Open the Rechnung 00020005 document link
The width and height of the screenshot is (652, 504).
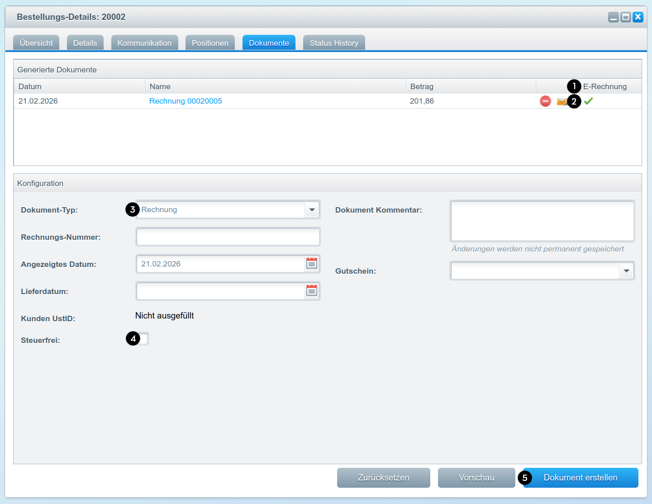186,101
